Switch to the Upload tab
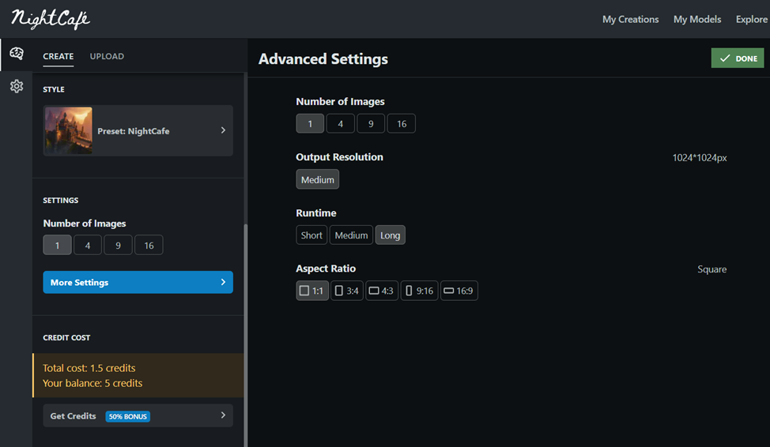The width and height of the screenshot is (770, 447). coord(107,56)
